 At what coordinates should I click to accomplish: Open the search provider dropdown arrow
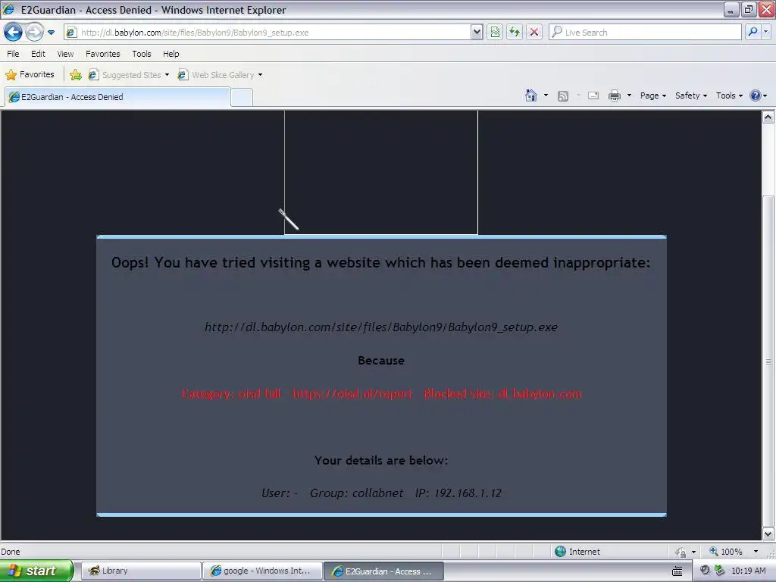pos(766,32)
